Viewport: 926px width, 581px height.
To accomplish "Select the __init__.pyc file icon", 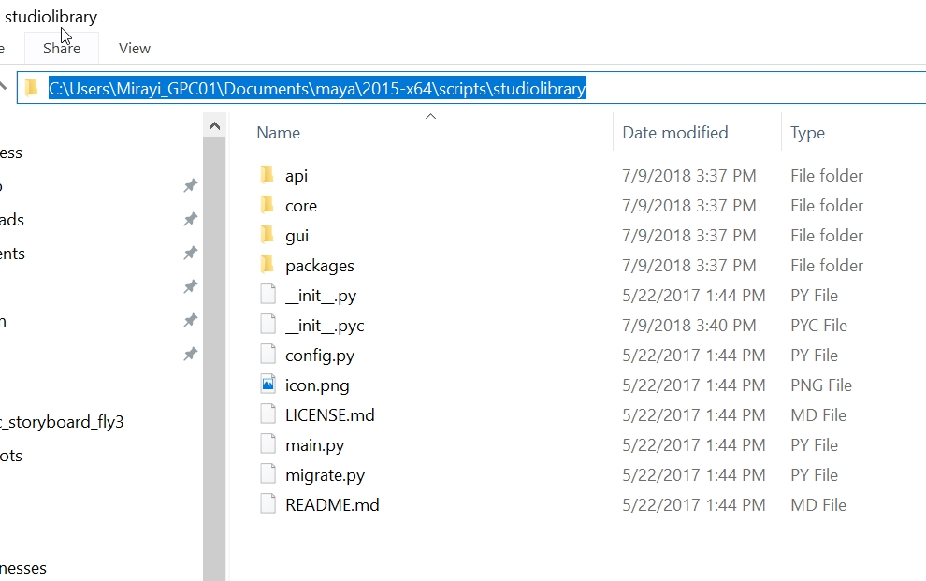I will [267, 325].
